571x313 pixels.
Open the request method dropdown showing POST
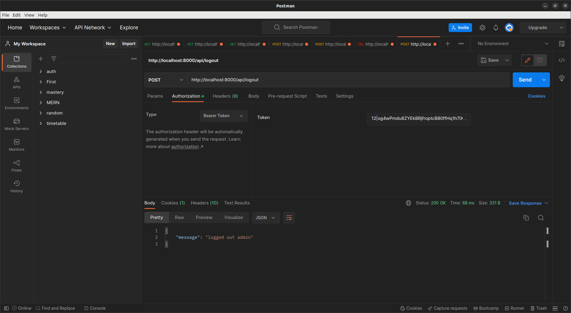tap(165, 80)
